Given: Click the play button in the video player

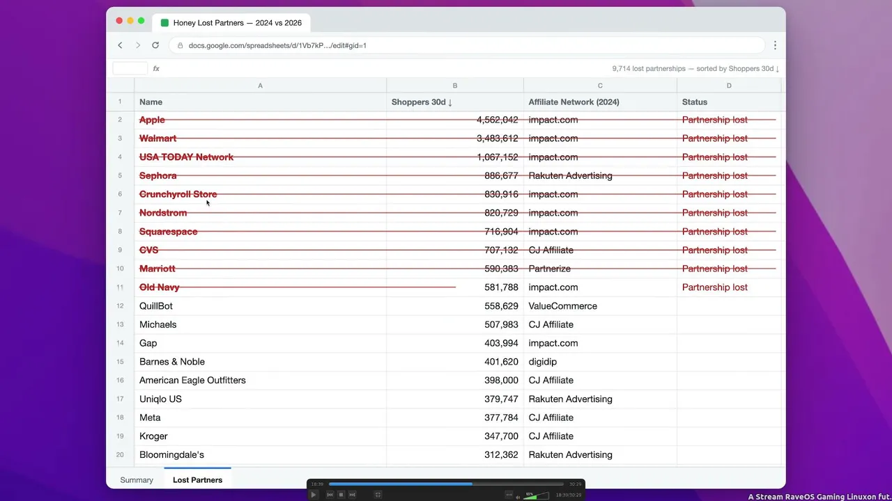Looking at the screenshot, I should click(x=314, y=495).
